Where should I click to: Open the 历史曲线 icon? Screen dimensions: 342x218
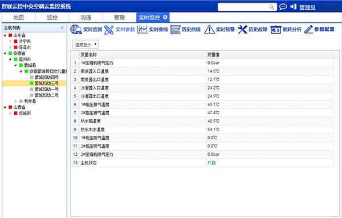point(175,30)
